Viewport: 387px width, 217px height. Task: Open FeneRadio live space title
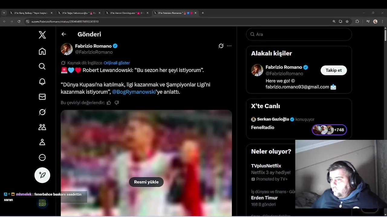tap(263, 127)
